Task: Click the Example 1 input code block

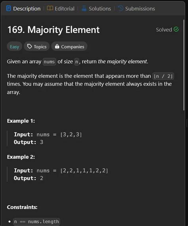Action: pos(48,138)
